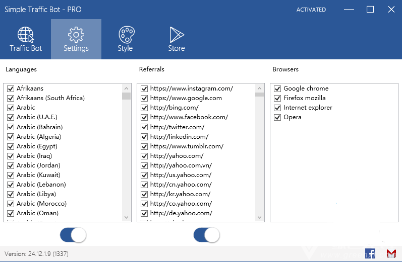Viewport: 402px width, 262px height.
Task: Click the Version 24.12.1.9 status text
Action: coord(36,254)
